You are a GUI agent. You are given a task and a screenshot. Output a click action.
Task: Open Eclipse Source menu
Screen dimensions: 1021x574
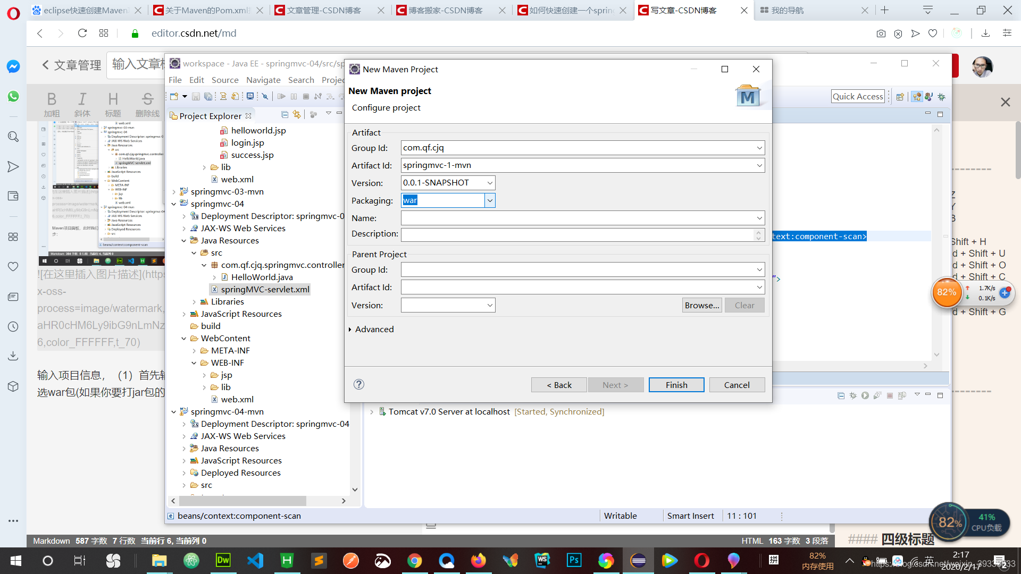(225, 80)
